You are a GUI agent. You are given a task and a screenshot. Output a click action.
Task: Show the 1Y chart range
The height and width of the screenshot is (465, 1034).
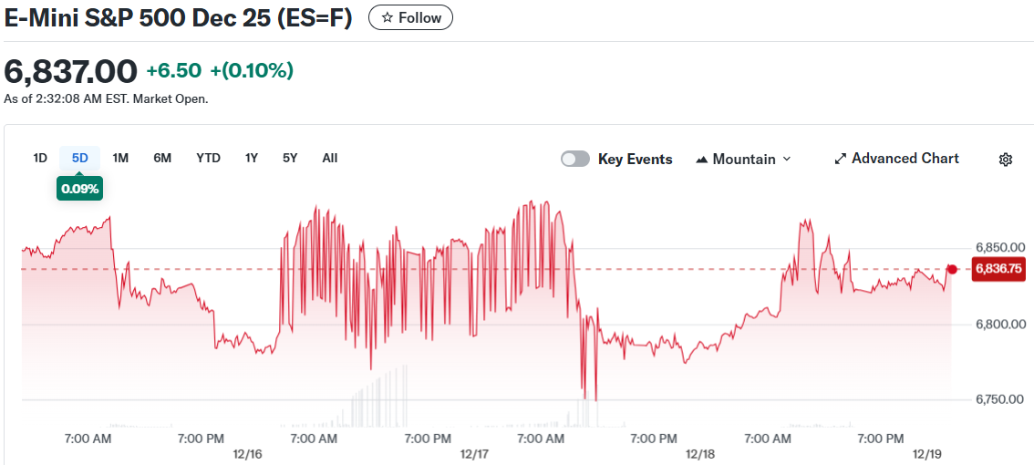tap(252, 158)
